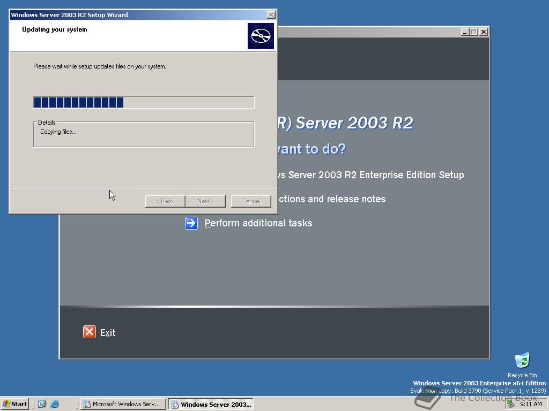Screen dimensions: 549x411
Task: Click the network tray icon
Action: click(511, 404)
